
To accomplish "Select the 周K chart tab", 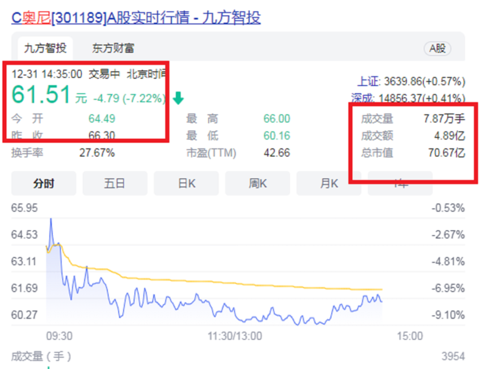I will pos(257,183).
